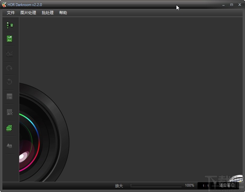Open the 图片处理 menu
This screenshot has width=245, height=192.
pos(28,13)
